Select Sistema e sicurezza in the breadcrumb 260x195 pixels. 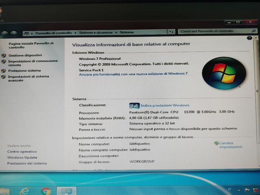tap(95, 32)
